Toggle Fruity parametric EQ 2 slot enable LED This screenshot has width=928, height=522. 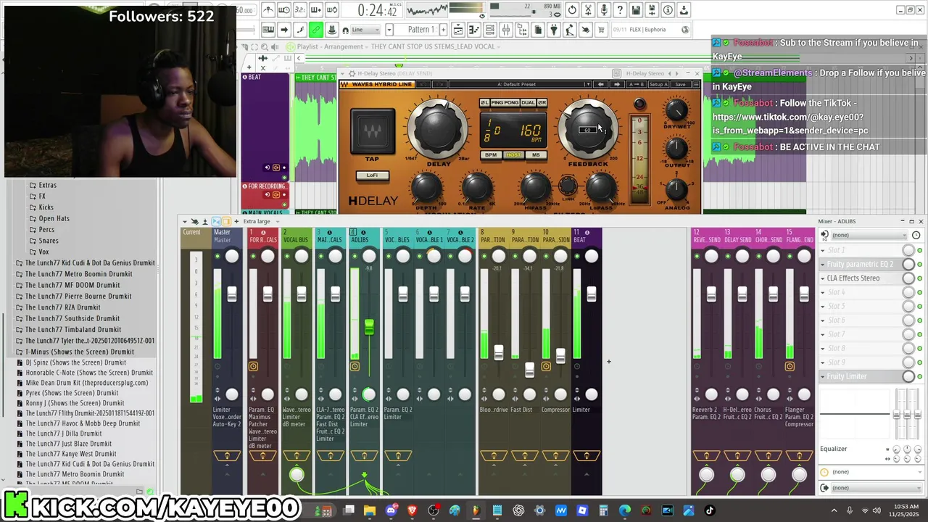(x=920, y=265)
